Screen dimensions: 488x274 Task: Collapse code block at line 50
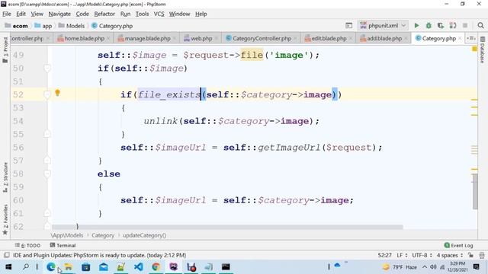(x=47, y=68)
